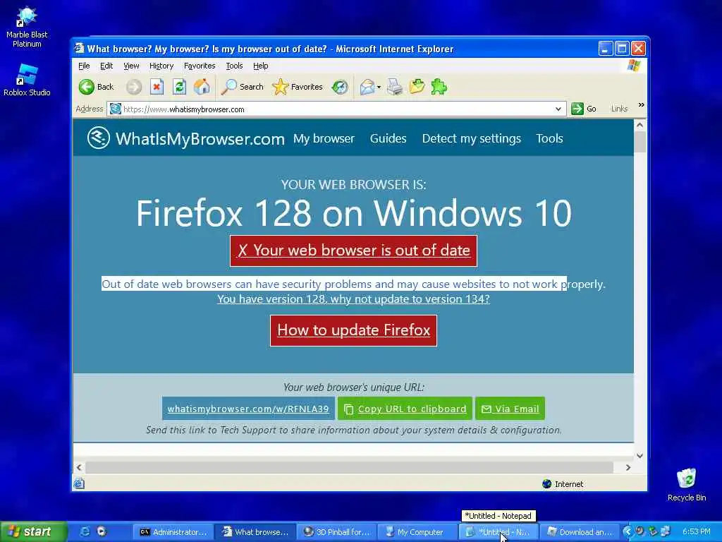Click the Mail envelope toolbar icon
Screen dimensions: 722x542
pyautogui.click(x=367, y=87)
